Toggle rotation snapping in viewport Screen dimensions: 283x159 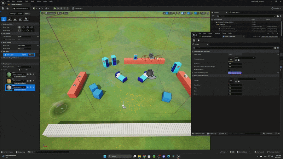click(x=189, y=13)
